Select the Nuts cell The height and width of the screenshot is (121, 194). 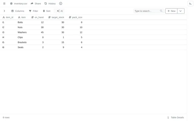(20, 27)
